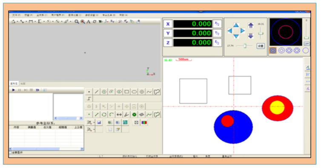This screenshot has height=168, width=321.
Task: Click the Y/2 half-value button
Action: [x=217, y=33]
